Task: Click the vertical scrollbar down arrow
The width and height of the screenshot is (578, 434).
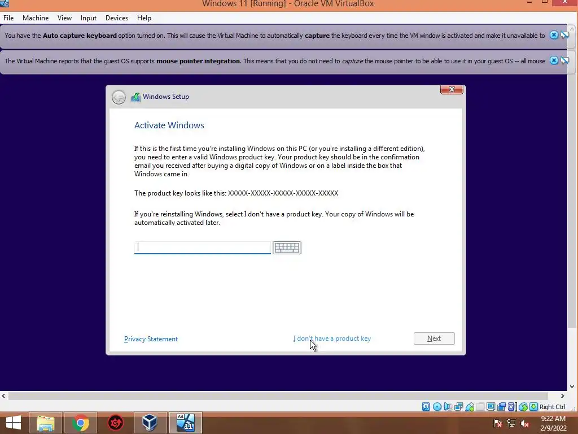Action: [x=572, y=387]
